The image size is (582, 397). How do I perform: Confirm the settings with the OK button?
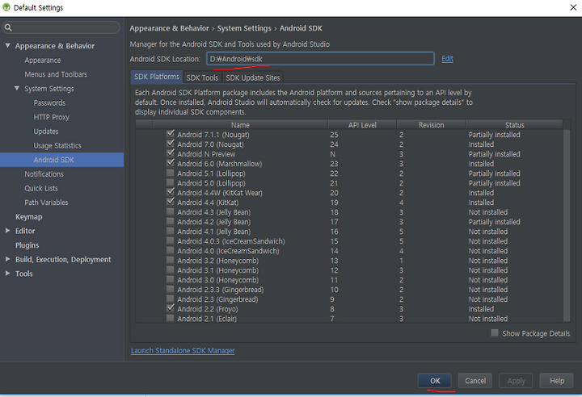[435, 381]
